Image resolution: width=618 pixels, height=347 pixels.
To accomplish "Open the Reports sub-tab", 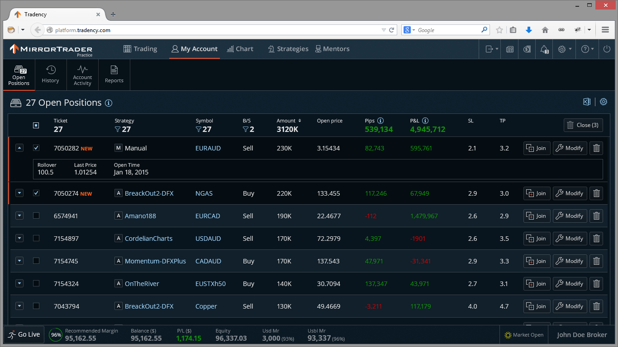I will click(x=114, y=75).
